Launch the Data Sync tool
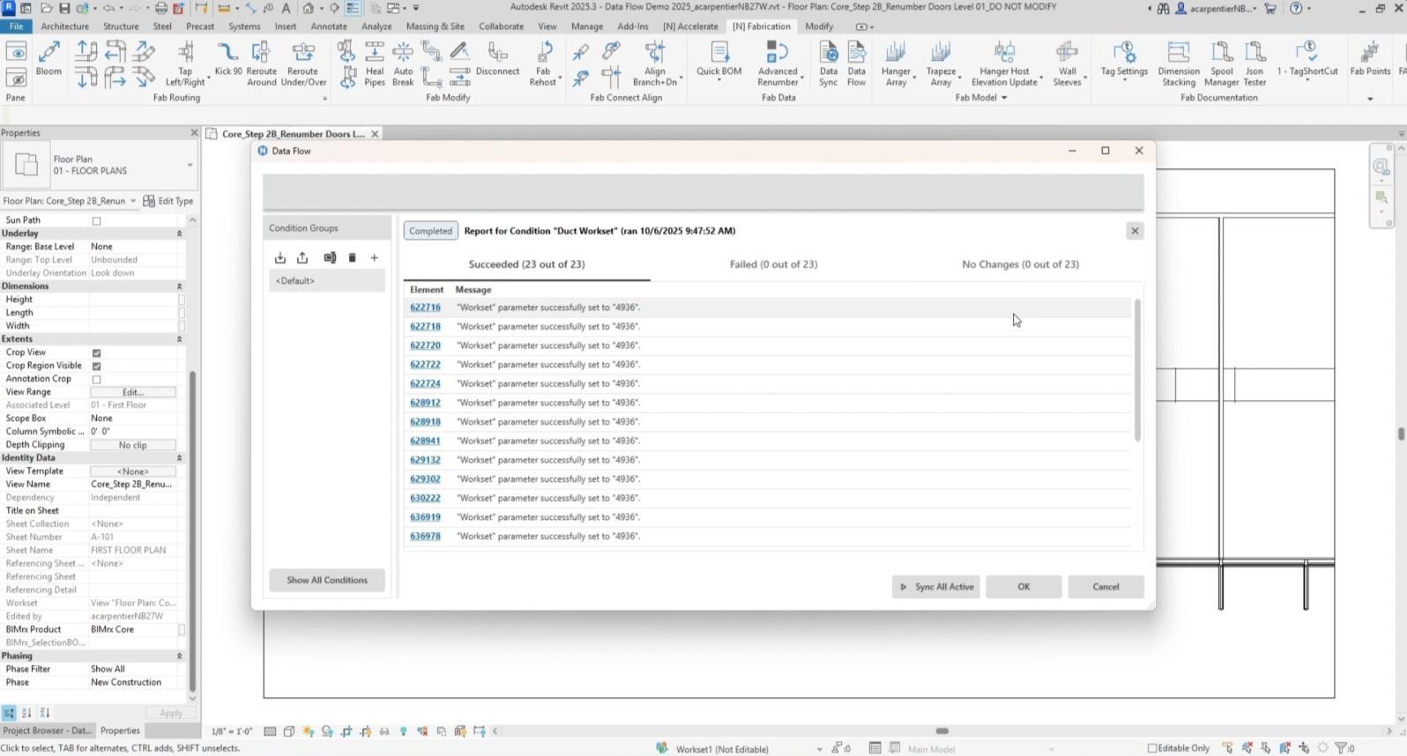The image size is (1407, 756). point(828,63)
